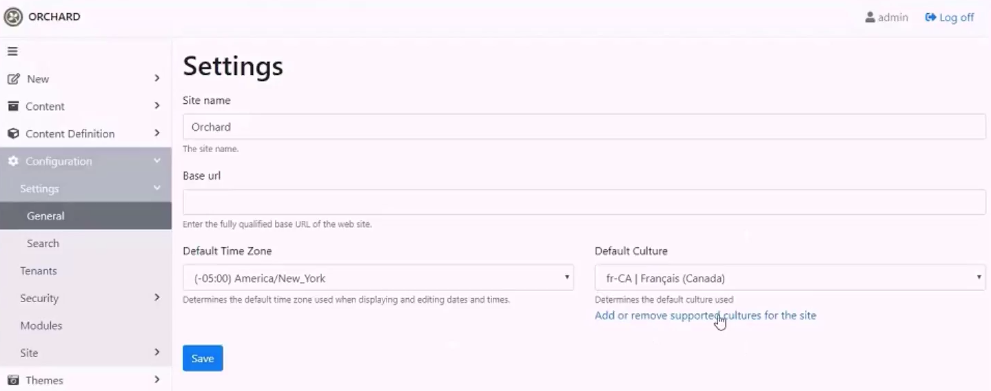Click the Orchard logo icon
Screen dimensions: 991x391
coord(13,17)
